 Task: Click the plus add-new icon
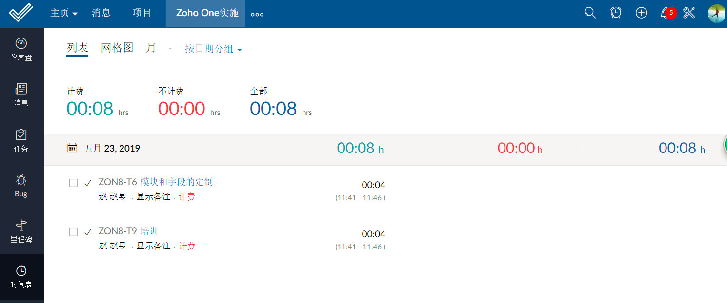coord(641,13)
